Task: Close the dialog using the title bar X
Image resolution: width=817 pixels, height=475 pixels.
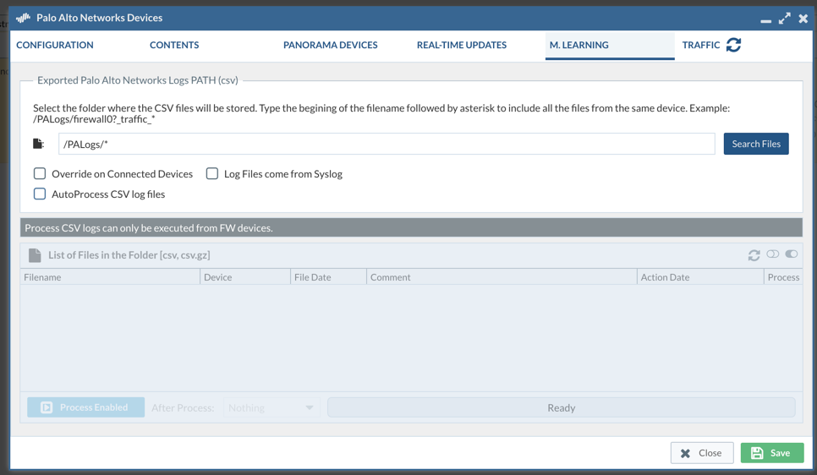Action: [x=803, y=18]
